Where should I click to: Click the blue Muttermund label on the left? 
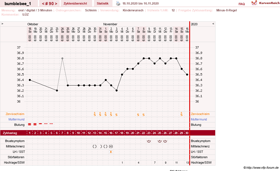(17, 119)
